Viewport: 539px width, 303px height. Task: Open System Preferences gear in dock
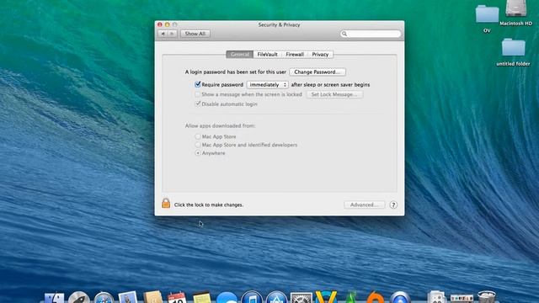302,297
